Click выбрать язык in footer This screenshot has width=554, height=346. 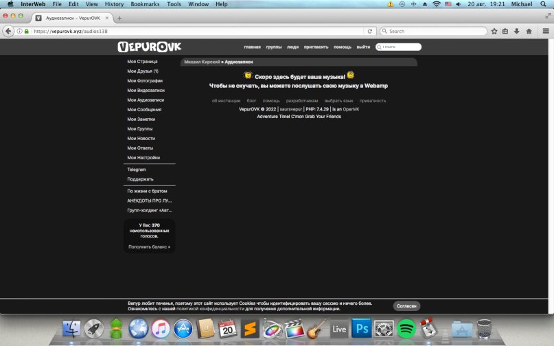[338, 101]
